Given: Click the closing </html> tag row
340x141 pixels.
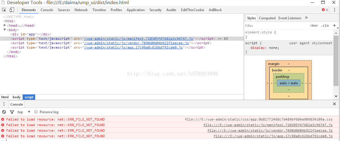Looking at the screenshot, I should click(x=122, y=56).
